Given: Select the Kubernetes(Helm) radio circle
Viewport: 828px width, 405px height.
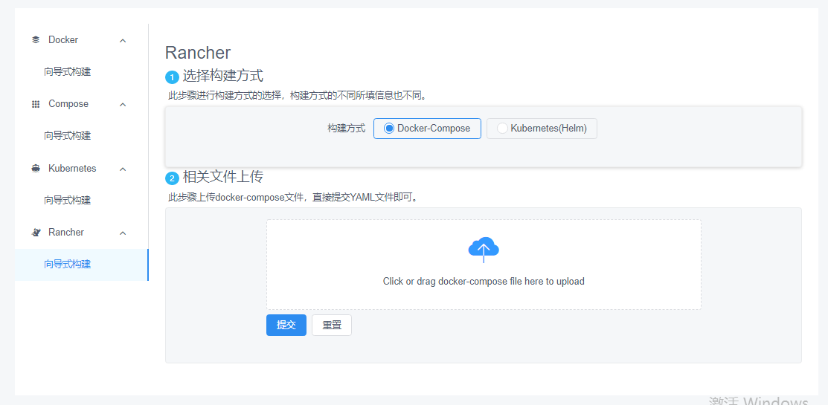Looking at the screenshot, I should 502,129.
